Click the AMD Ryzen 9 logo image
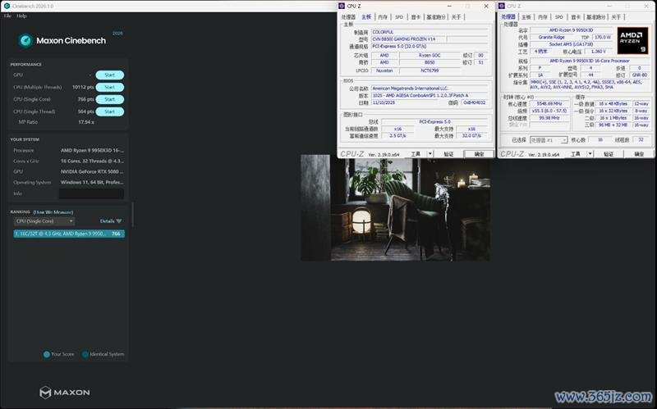 [x=632, y=40]
